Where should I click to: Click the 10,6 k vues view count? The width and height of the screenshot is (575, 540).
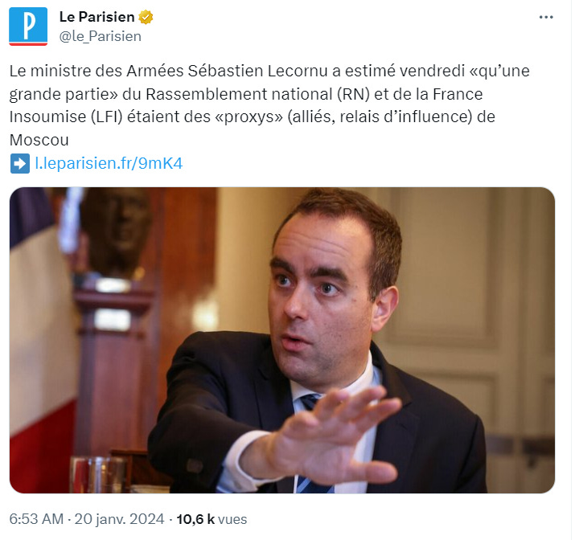(x=212, y=519)
